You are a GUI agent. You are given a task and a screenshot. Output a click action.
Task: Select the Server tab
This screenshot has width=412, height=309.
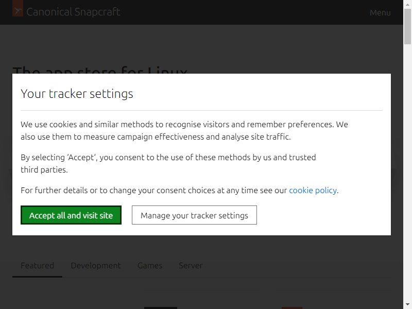coord(191,265)
